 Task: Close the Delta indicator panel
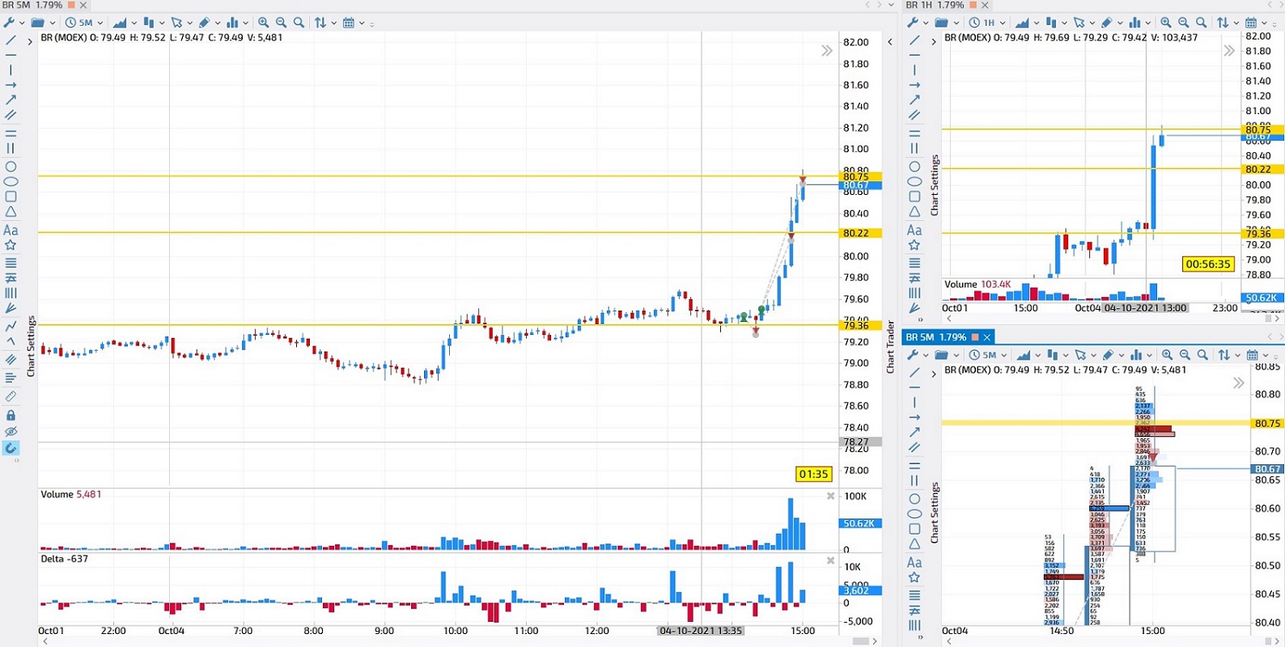tap(830, 560)
